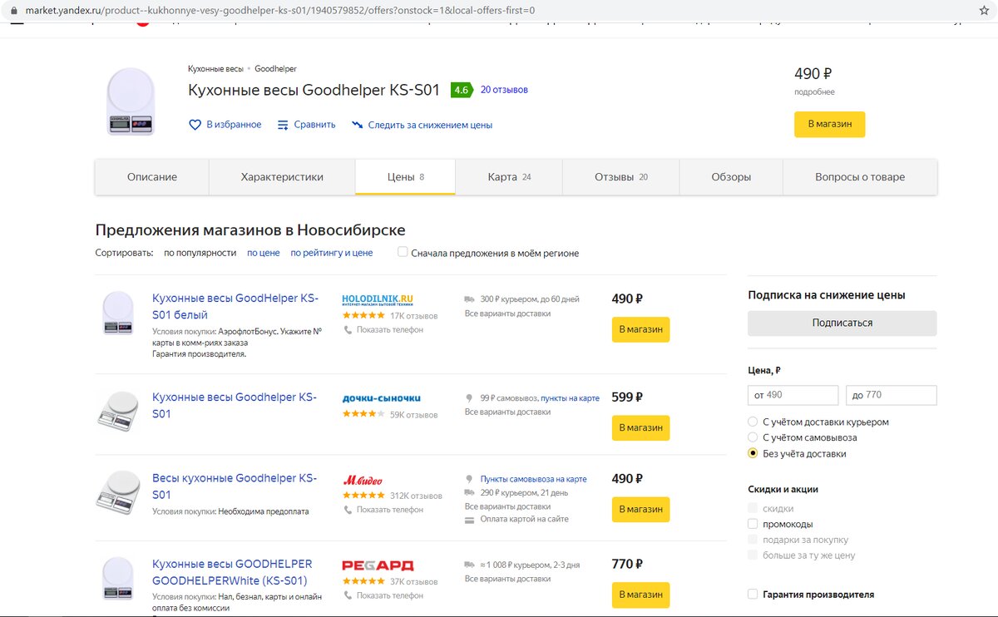Click phone icon in РЕГАРД offer

pos(348,595)
